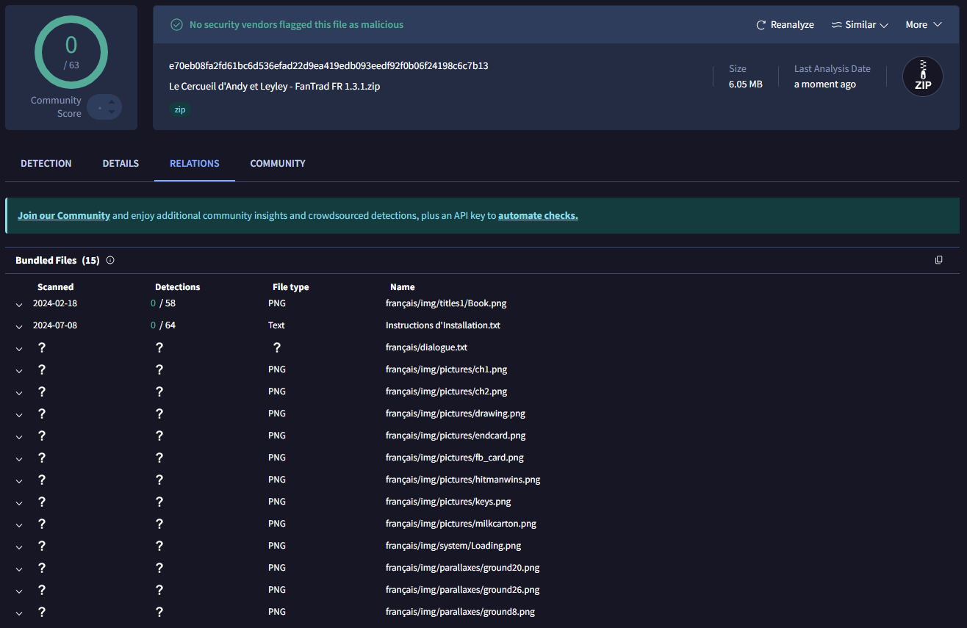Click file name français/img/system/Loading.png
The image size is (967, 628).
[453, 546]
